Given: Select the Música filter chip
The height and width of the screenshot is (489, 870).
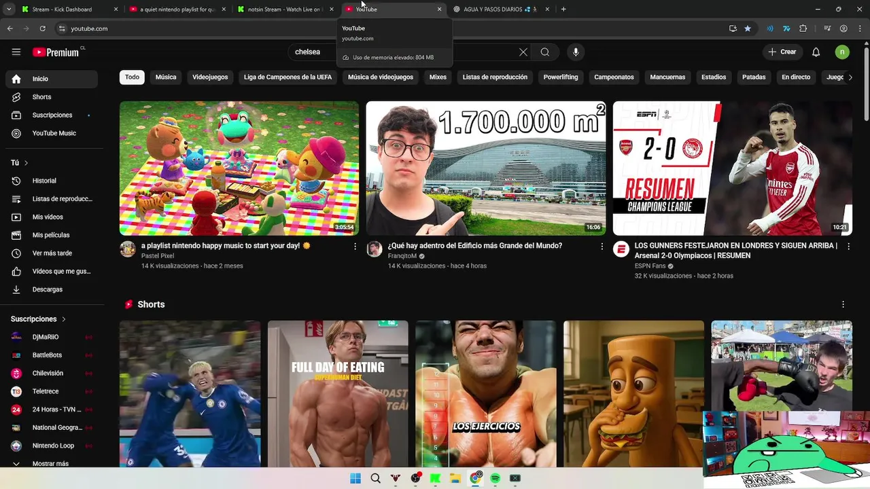Looking at the screenshot, I should (166, 77).
